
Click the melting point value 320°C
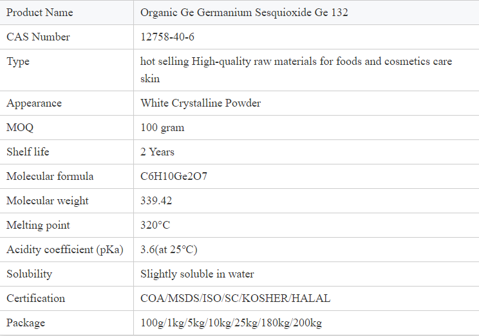pos(155,225)
